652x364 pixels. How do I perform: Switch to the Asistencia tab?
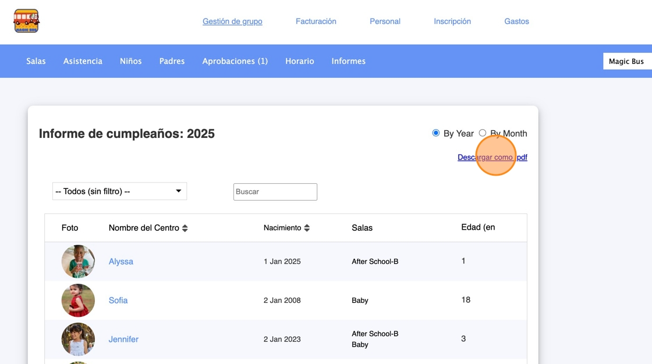83,61
